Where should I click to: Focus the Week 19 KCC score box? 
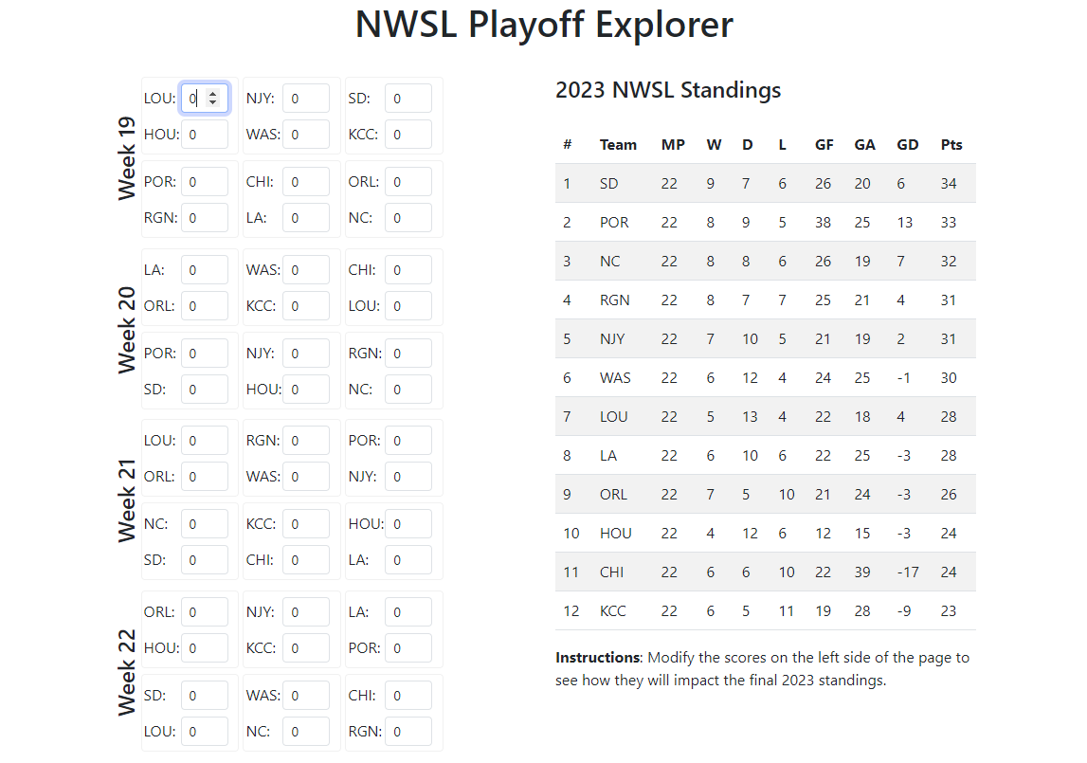[x=408, y=135]
